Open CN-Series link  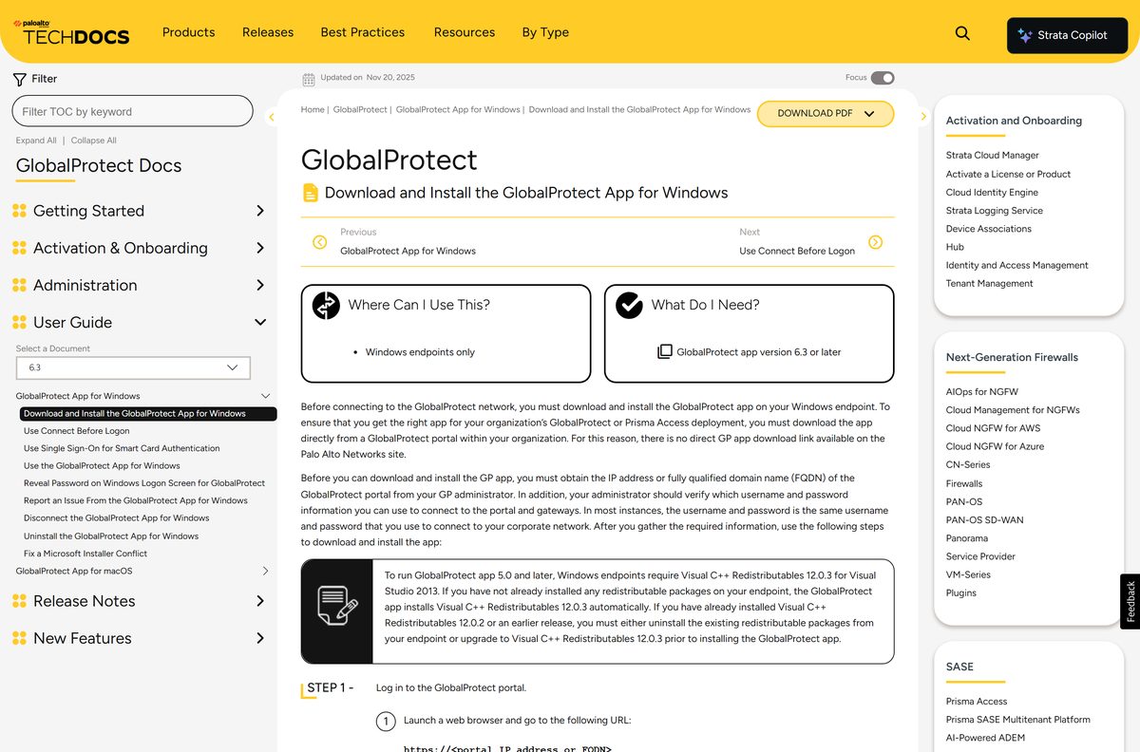tap(968, 465)
